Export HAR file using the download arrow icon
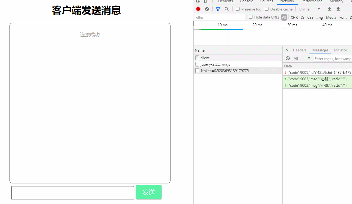This screenshot has width=352, height=204. pyautogui.click(x=338, y=9)
